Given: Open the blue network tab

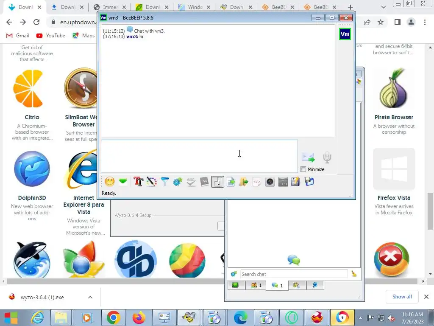Looking at the screenshot, I should [315, 285].
